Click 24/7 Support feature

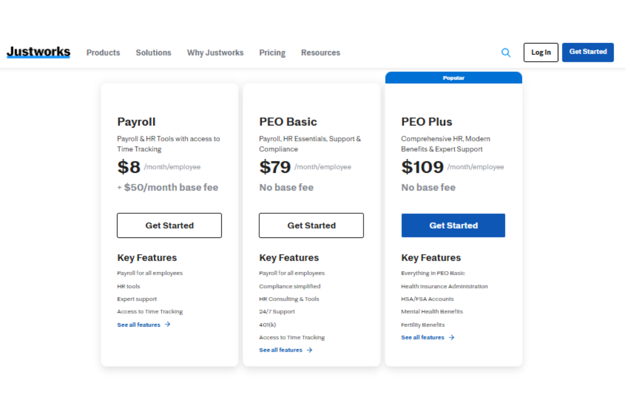pyautogui.click(x=277, y=311)
